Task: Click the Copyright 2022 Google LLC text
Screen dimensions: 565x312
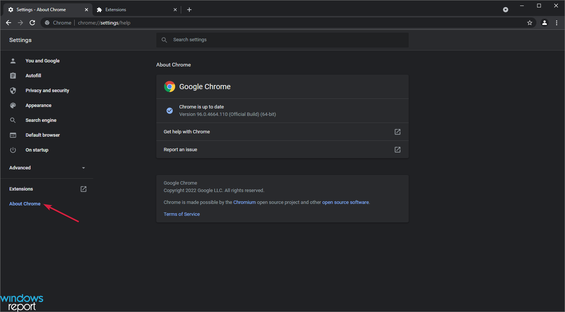Action: pyautogui.click(x=214, y=191)
